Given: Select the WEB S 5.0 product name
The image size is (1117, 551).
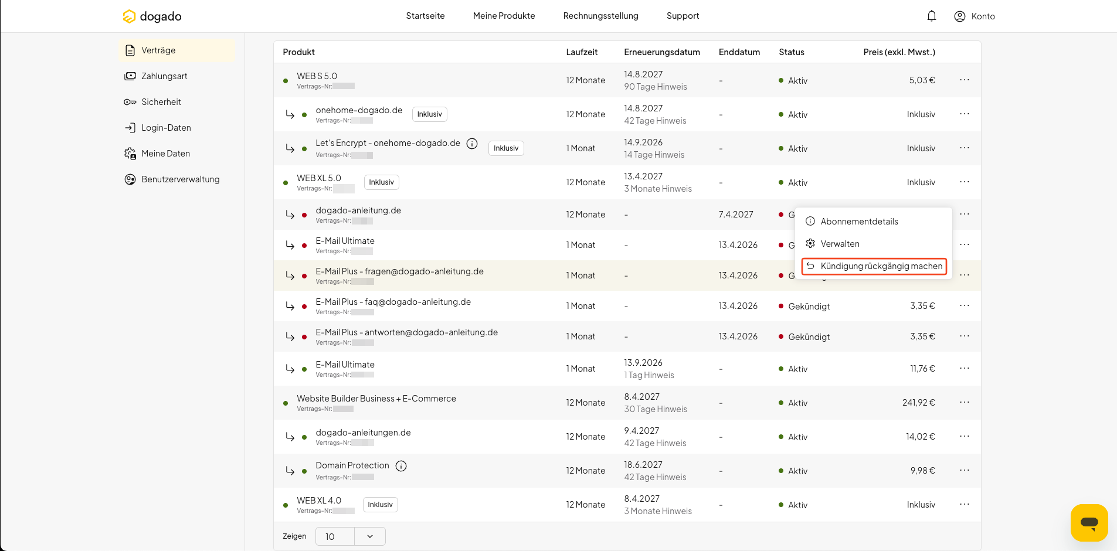Looking at the screenshot, I should click(317, 76).
